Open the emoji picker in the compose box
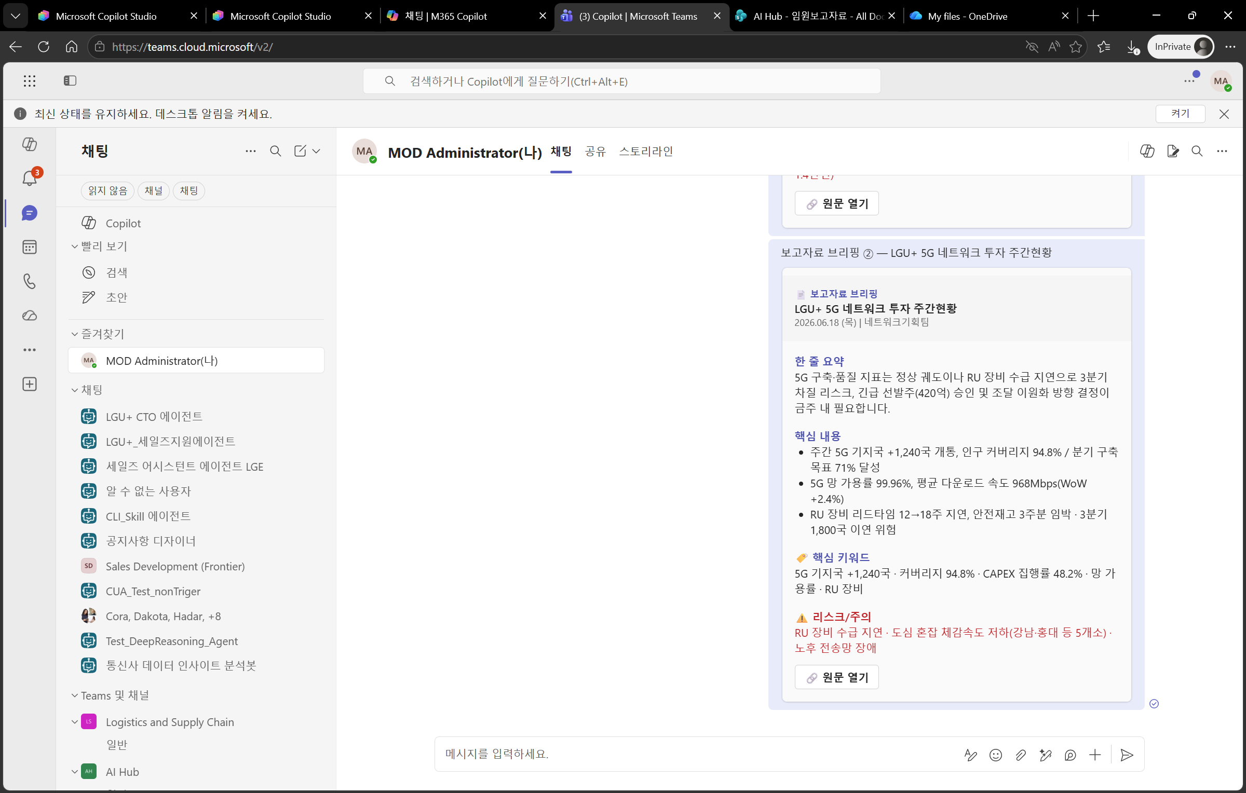 click(996, 755)
